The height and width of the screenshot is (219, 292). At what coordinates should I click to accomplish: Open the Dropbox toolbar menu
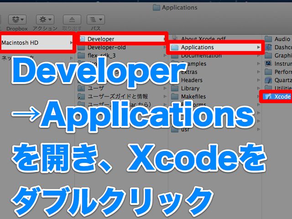point(17,19)
